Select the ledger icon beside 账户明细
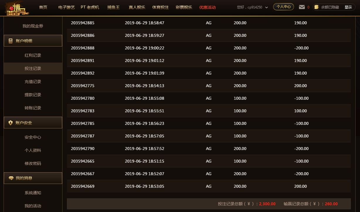 pos(11,41)
